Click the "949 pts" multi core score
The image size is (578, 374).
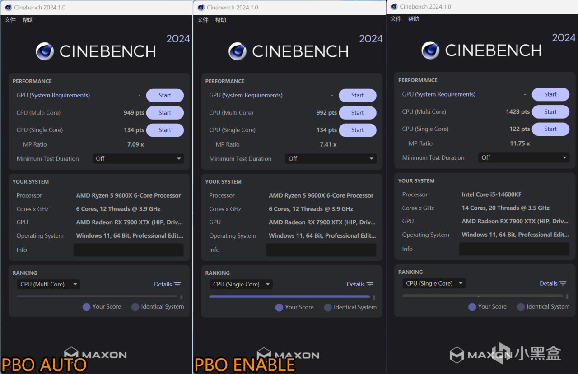[x=134, y=113]
